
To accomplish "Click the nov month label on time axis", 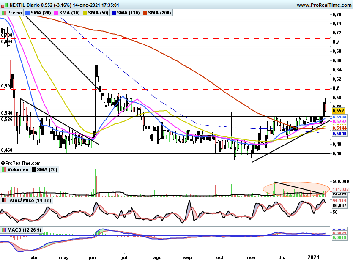I will pos(252,257).
